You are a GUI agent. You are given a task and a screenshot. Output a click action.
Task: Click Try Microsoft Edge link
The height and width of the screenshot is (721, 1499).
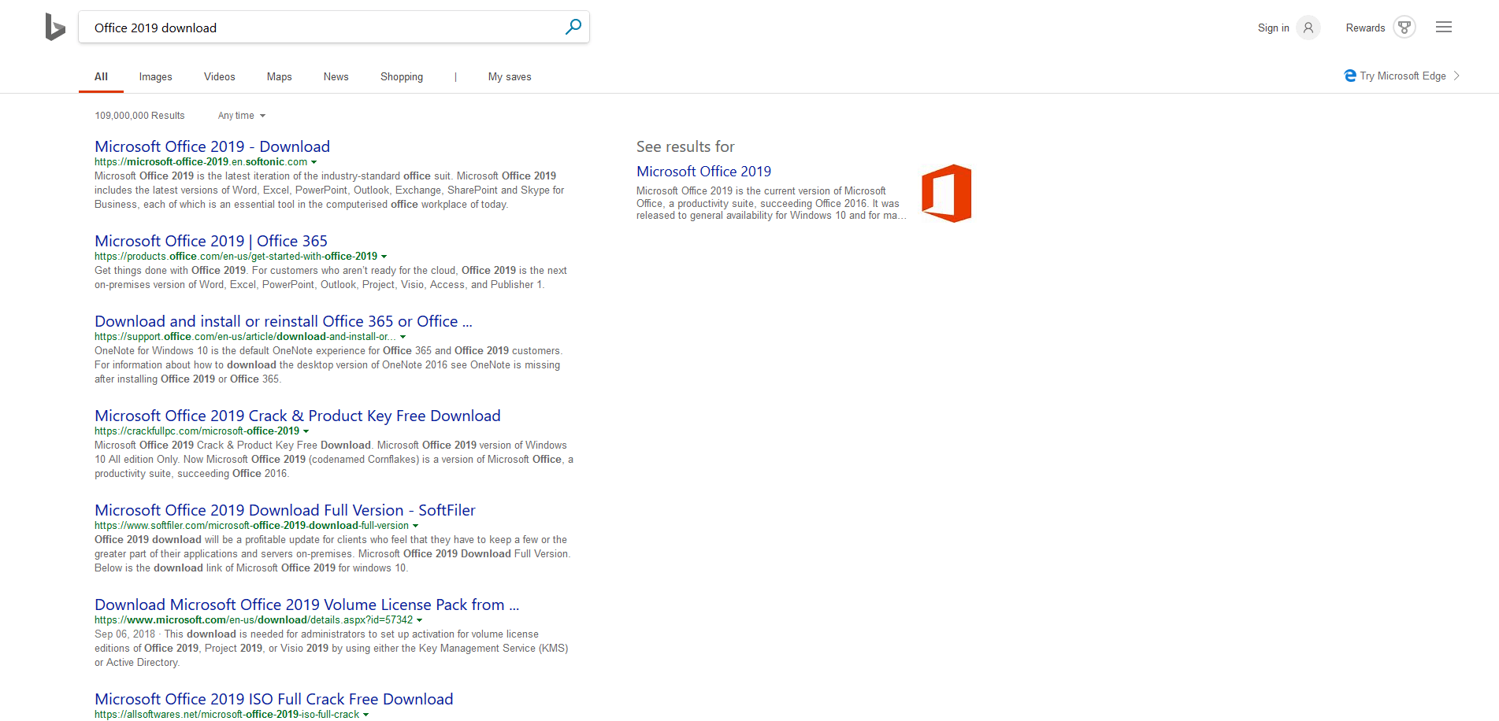[x=1402, y=76]
